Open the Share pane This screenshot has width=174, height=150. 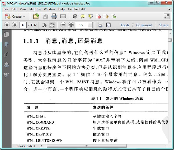[164, 25]
